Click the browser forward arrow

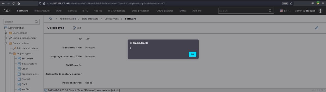[x=8, y=4]
